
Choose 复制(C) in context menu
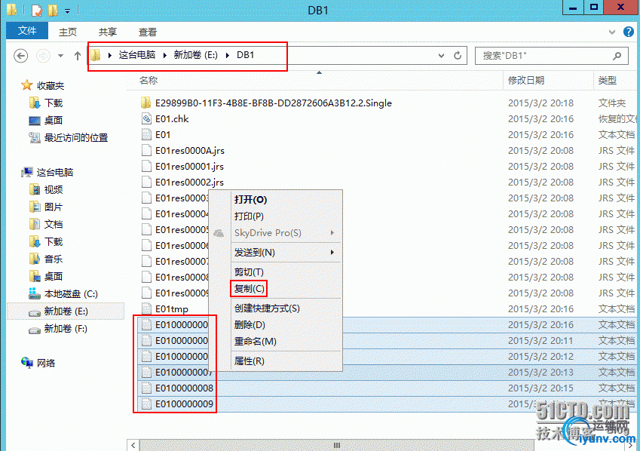click(249, 288)
